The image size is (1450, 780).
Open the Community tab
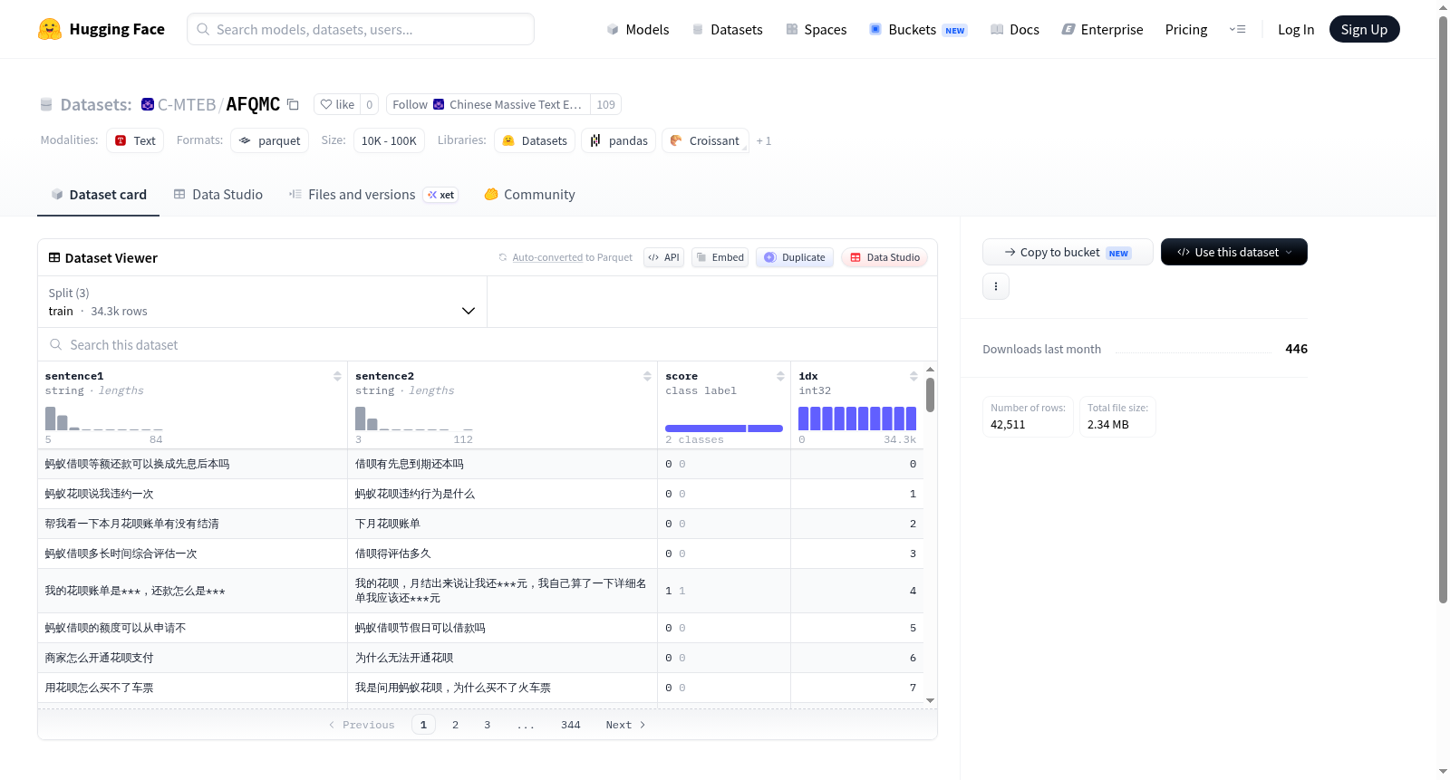point(529,194)
